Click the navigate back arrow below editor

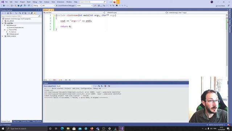[x=66, y=80]
